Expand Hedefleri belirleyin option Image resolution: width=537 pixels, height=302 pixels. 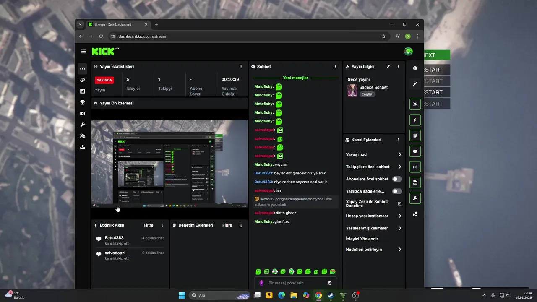point(373,249)
